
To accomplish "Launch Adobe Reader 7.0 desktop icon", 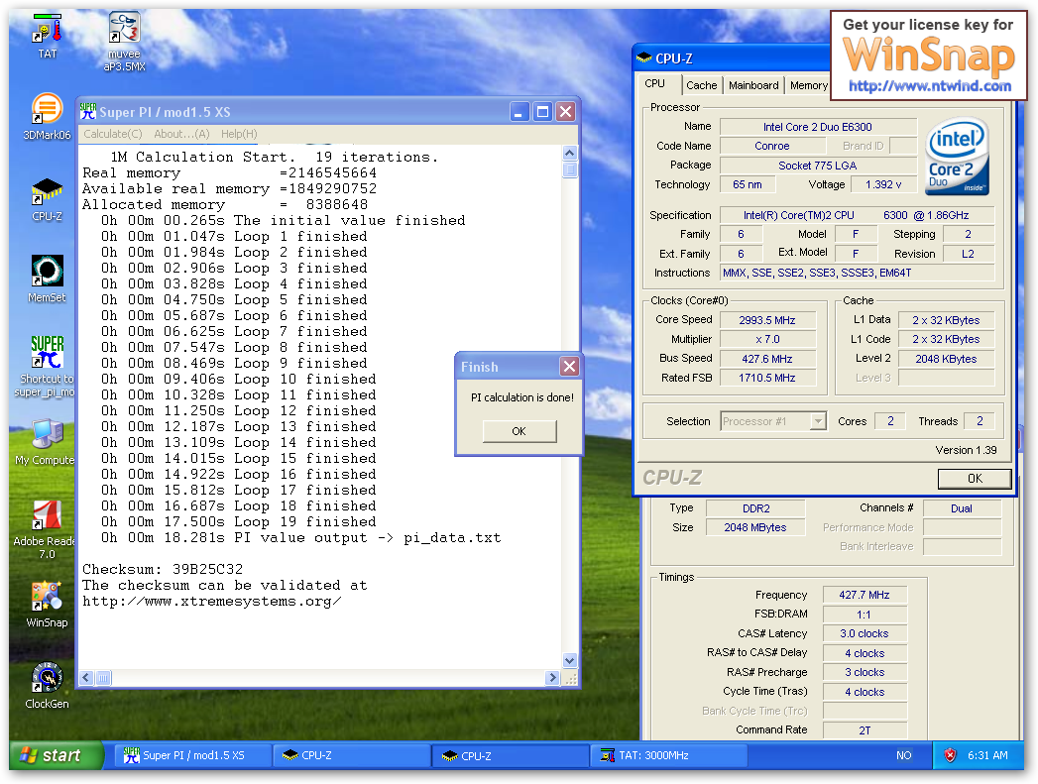I will [x=47, y=529].
